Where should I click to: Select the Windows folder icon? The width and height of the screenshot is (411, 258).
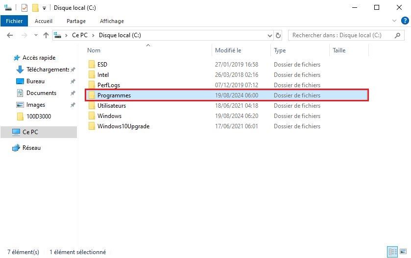coord(92,116)
